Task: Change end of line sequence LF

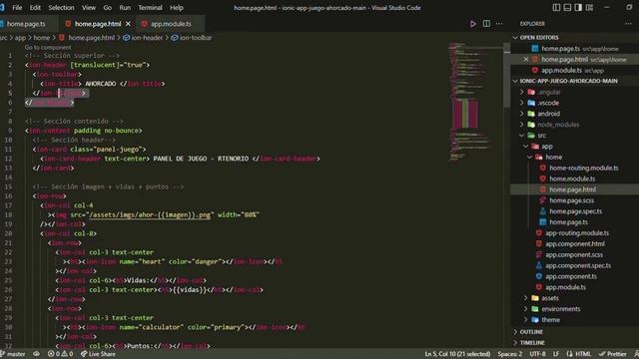Action: (555, 354)
